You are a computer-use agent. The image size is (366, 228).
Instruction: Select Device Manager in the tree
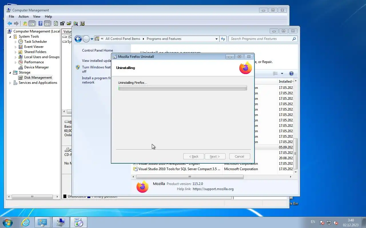(x=36, y=67)
